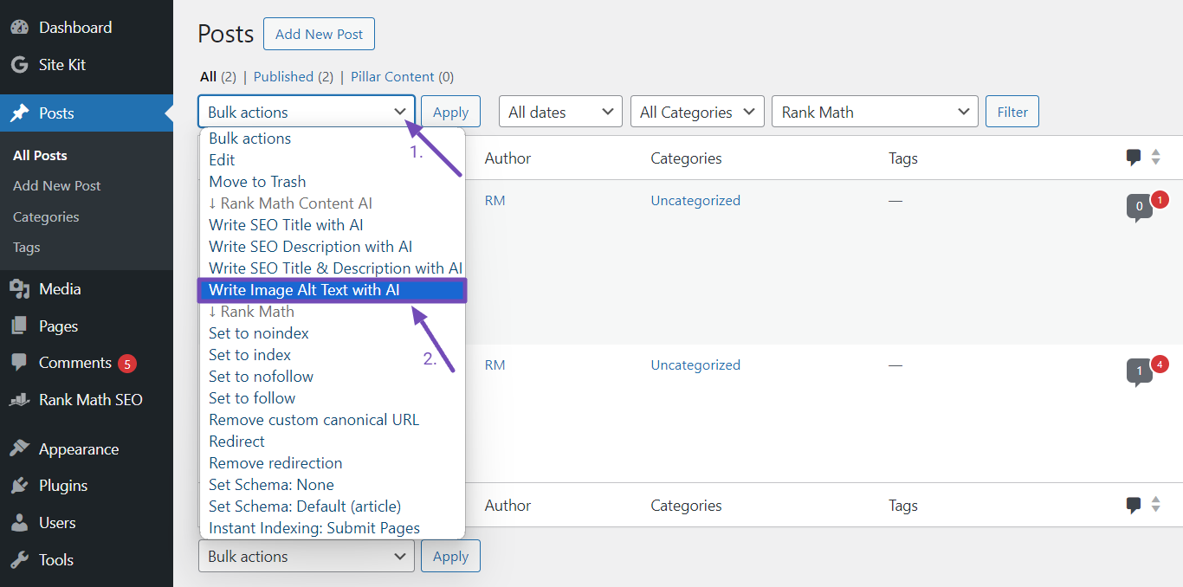The height and width of the screenshot is (587, 1183).
Task: Click the bottom Apply button
Action: pos(450,556)
